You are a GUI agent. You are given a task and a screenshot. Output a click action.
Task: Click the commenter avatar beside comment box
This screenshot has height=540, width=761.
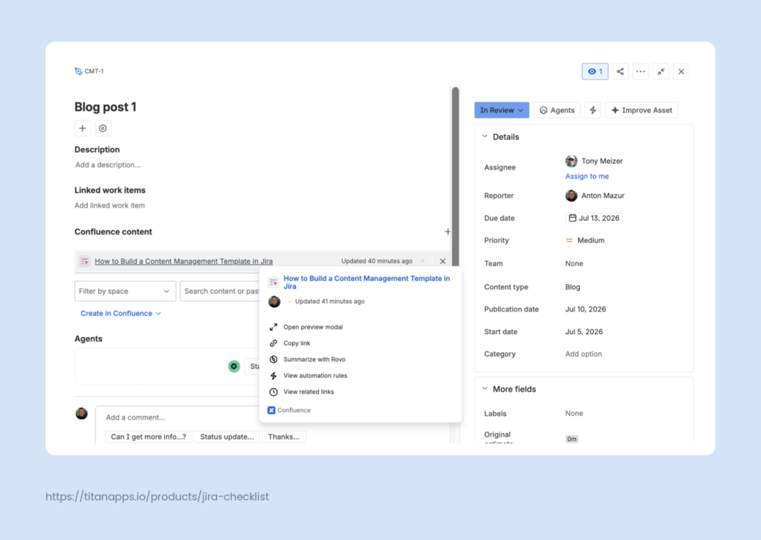click(x=82, y=414)
